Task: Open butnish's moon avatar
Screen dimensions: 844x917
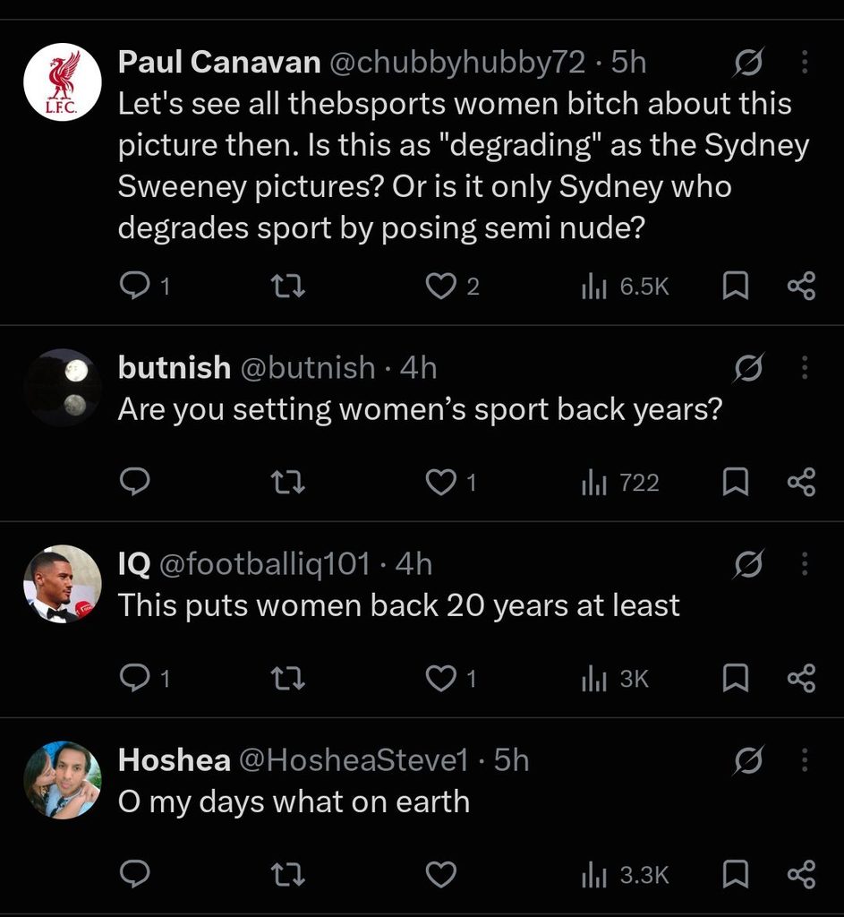Action: click(x=63, y=388)
